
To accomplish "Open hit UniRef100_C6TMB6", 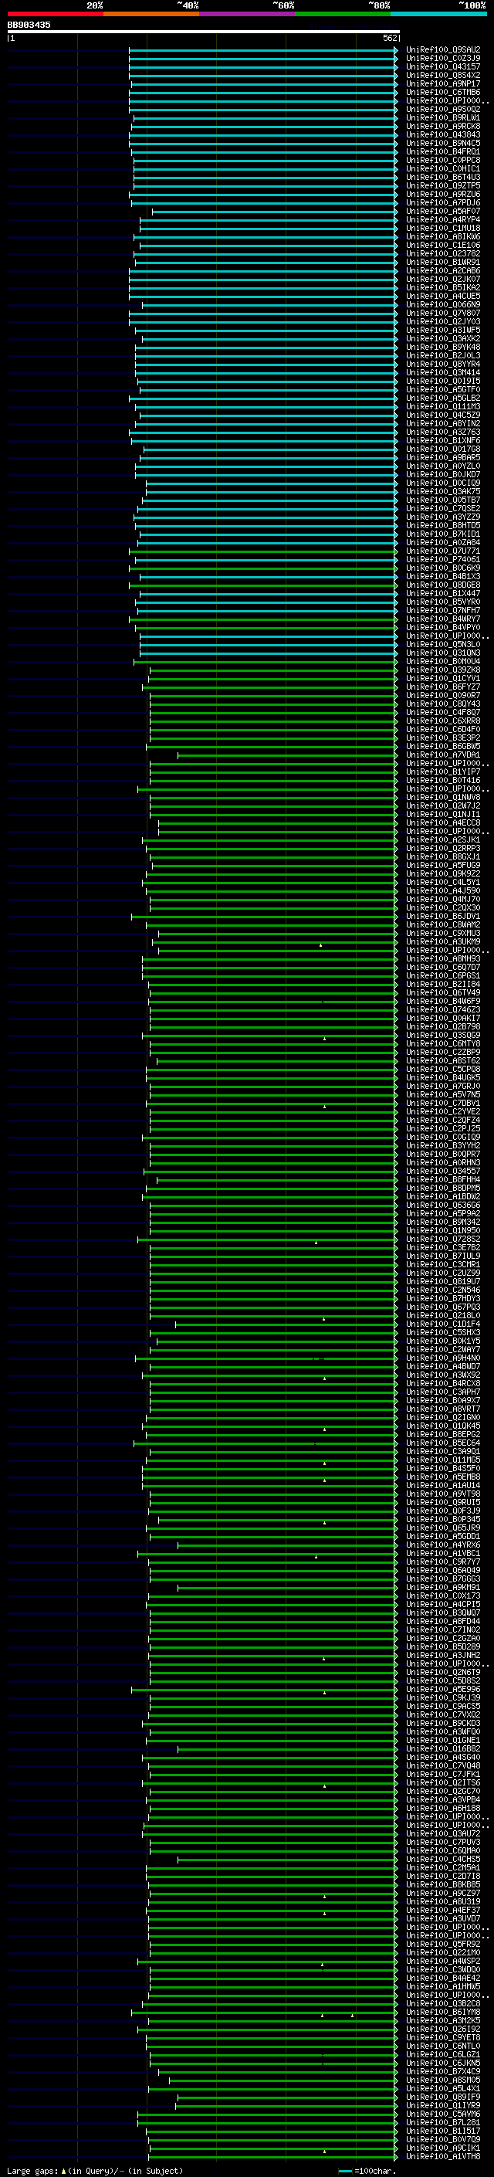I will coord(443,92).
